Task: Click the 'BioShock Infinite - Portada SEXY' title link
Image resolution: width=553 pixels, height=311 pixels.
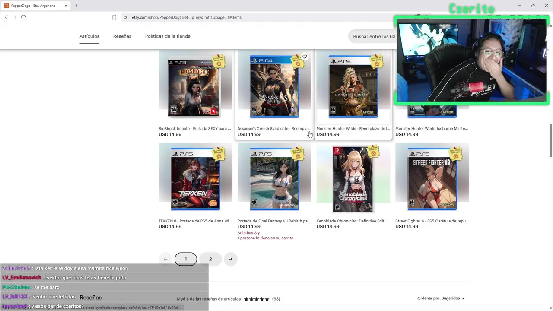Action: click(195, 128)
